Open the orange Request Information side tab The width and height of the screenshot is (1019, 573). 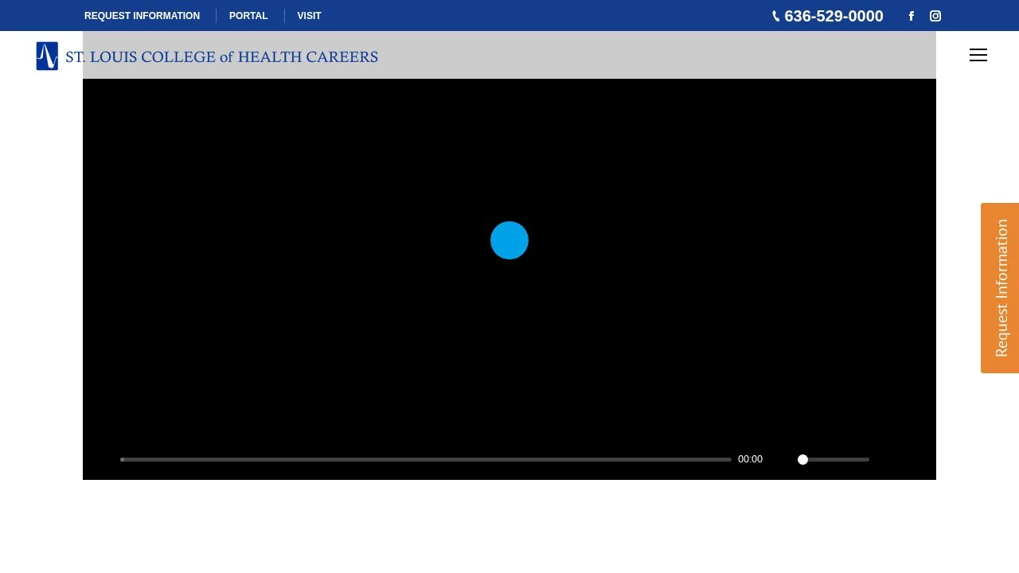tap(1000, 288)
